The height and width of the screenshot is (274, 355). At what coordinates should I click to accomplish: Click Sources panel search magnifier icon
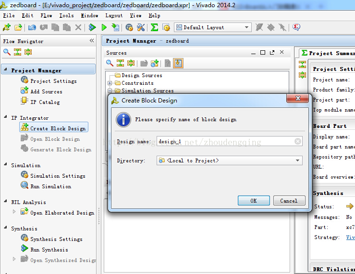pyautogui.click(x=110, y=63)
